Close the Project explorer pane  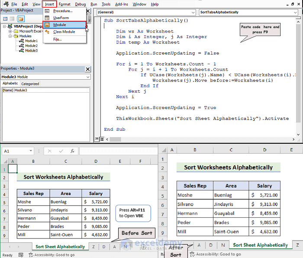(x=88, y=11)
